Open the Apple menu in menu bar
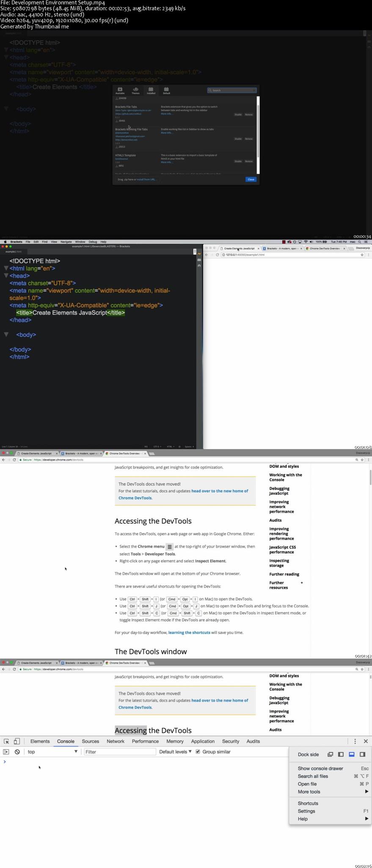 [x=5, y=242]
